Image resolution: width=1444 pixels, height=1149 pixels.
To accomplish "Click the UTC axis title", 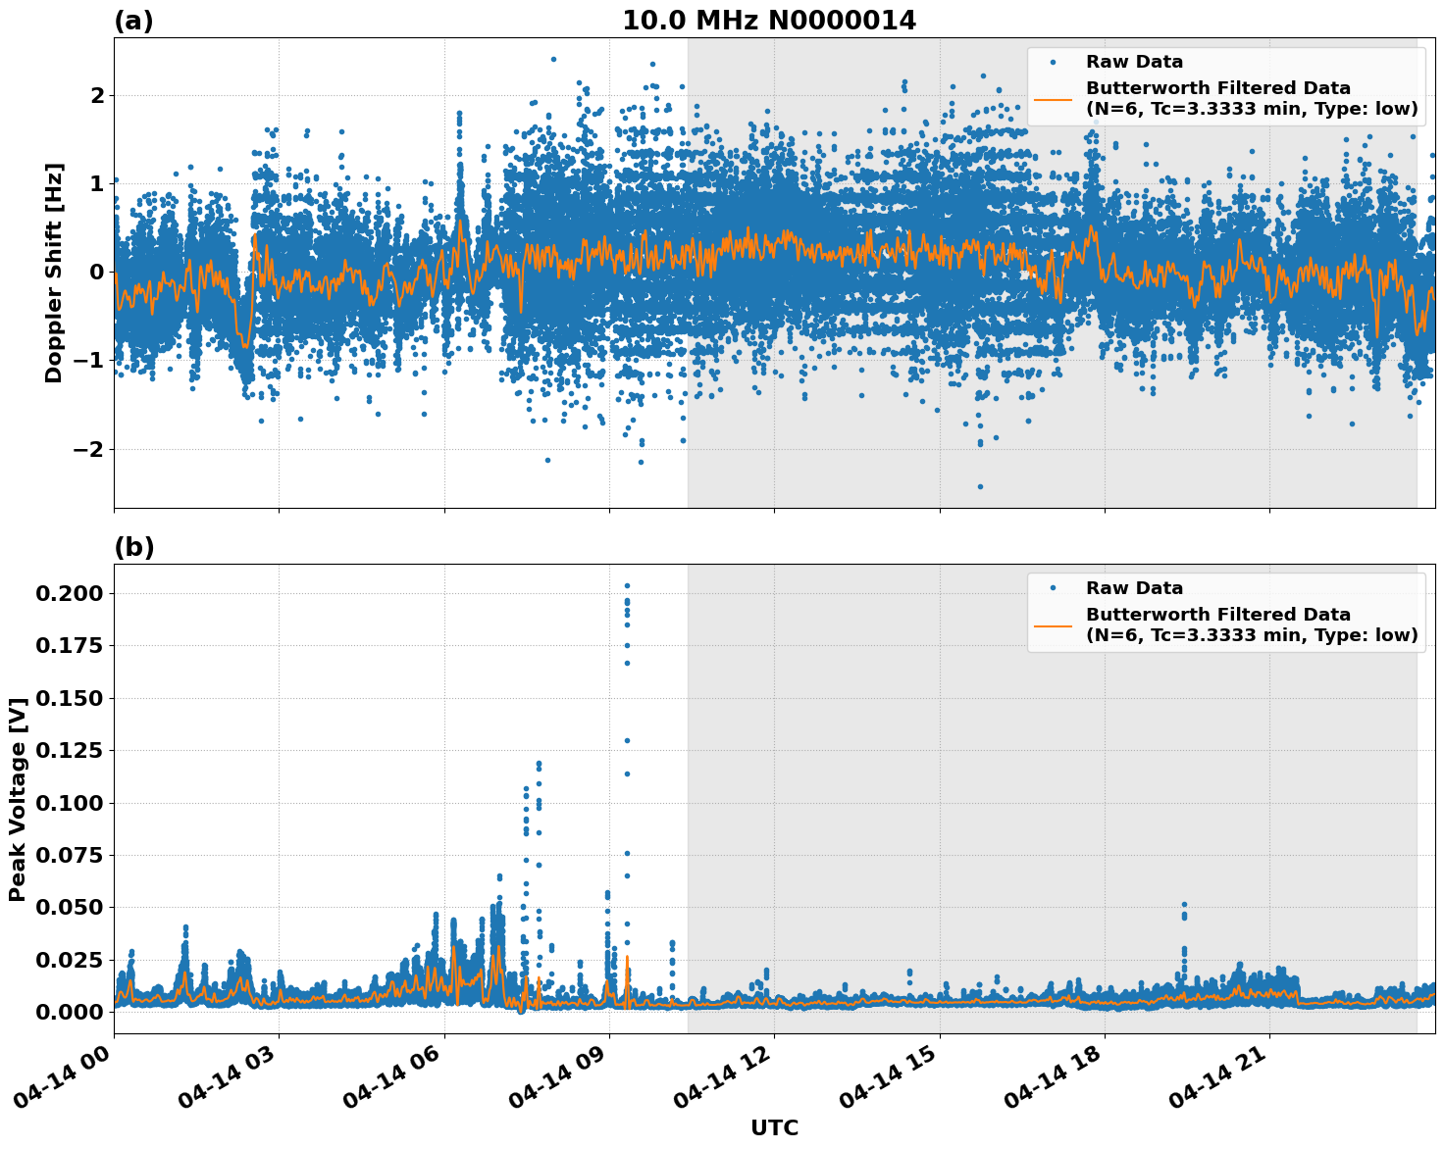I will (774, 1128).
